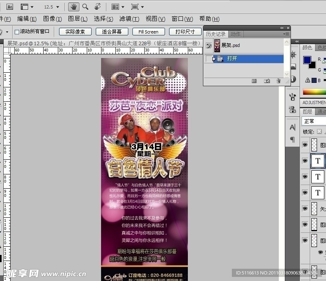Pick a color from the spectrum ramp
This screenshot has height=281, width=326.
(x=314, y=92)
